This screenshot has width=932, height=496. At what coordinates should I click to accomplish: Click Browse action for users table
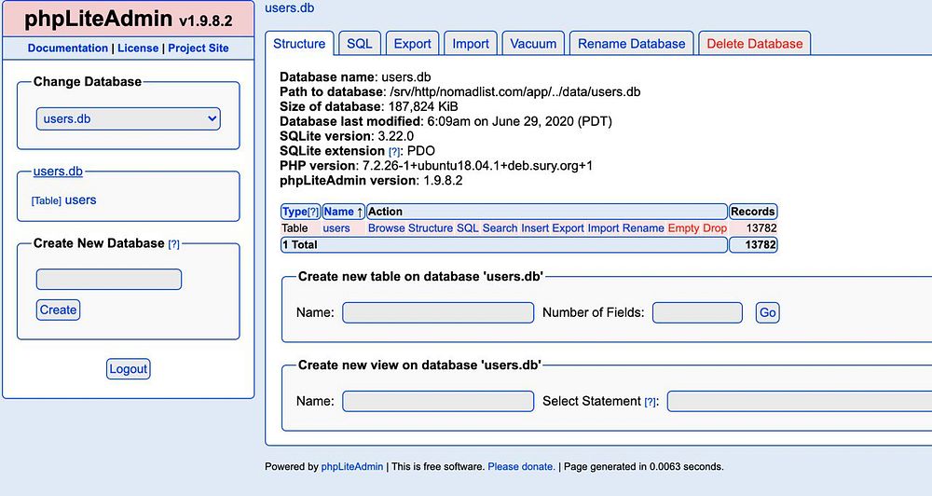pos(387,228)
